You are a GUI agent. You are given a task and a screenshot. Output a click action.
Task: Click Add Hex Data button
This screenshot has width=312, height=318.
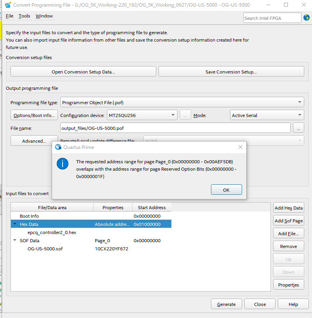point(288,208)
